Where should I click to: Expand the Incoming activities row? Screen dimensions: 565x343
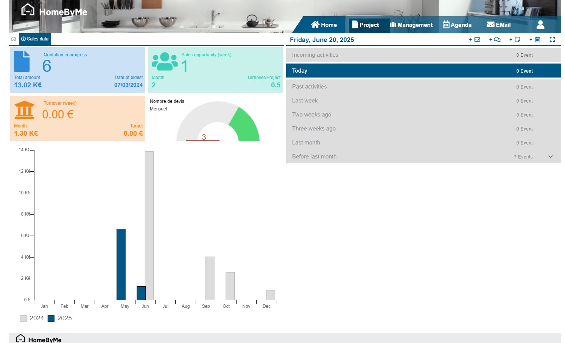pos(423,55)
